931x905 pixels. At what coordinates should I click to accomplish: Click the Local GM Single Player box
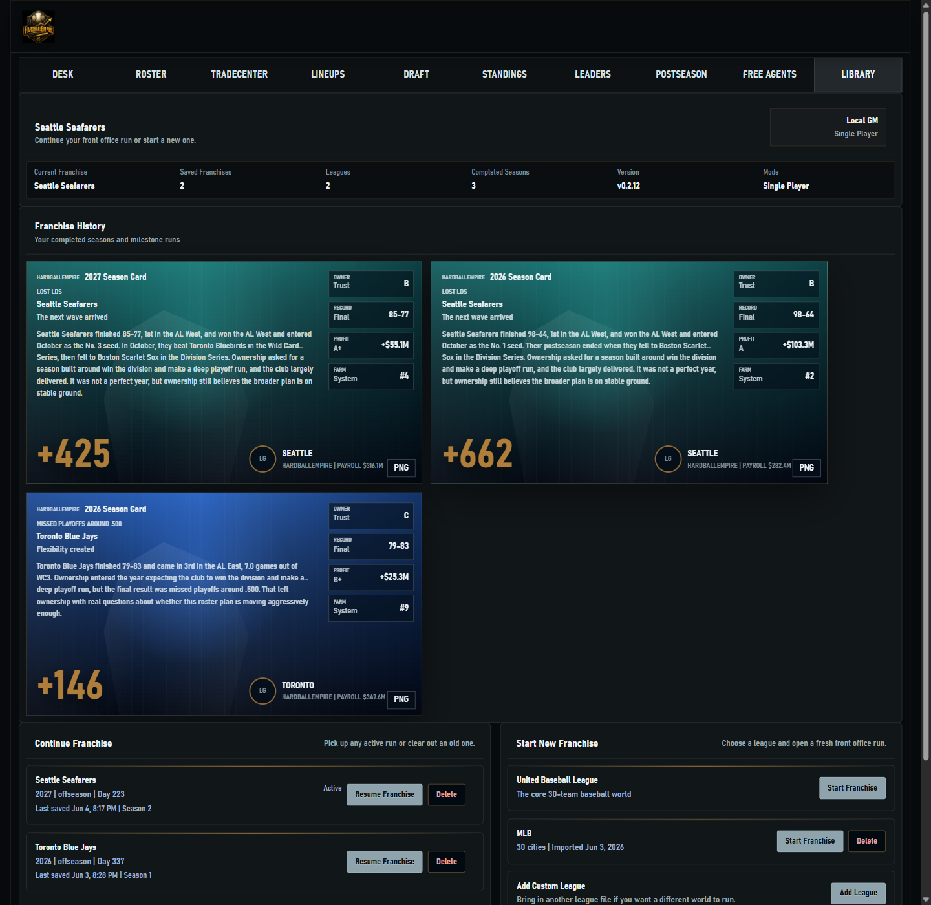click(x=828, y=127)
